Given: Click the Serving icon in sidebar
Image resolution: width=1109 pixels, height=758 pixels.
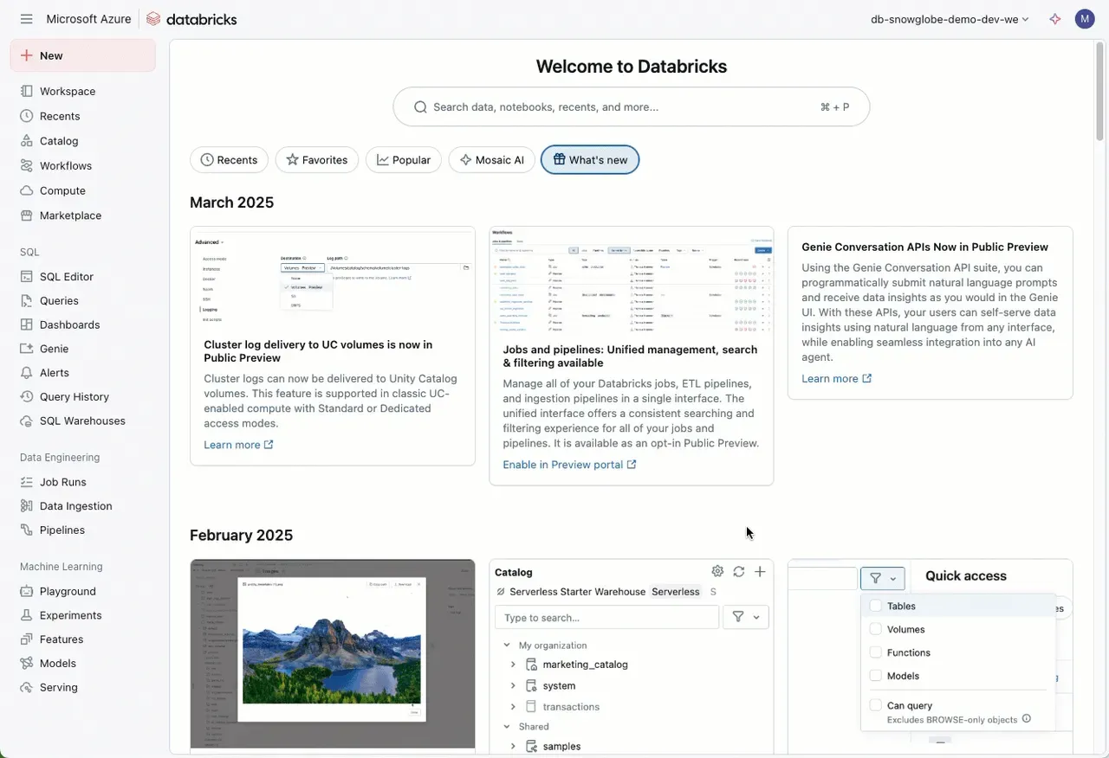Looking at the screenshot, I should click(x=27, y=687).
